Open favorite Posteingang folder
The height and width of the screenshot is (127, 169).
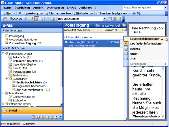click(14, 36)
